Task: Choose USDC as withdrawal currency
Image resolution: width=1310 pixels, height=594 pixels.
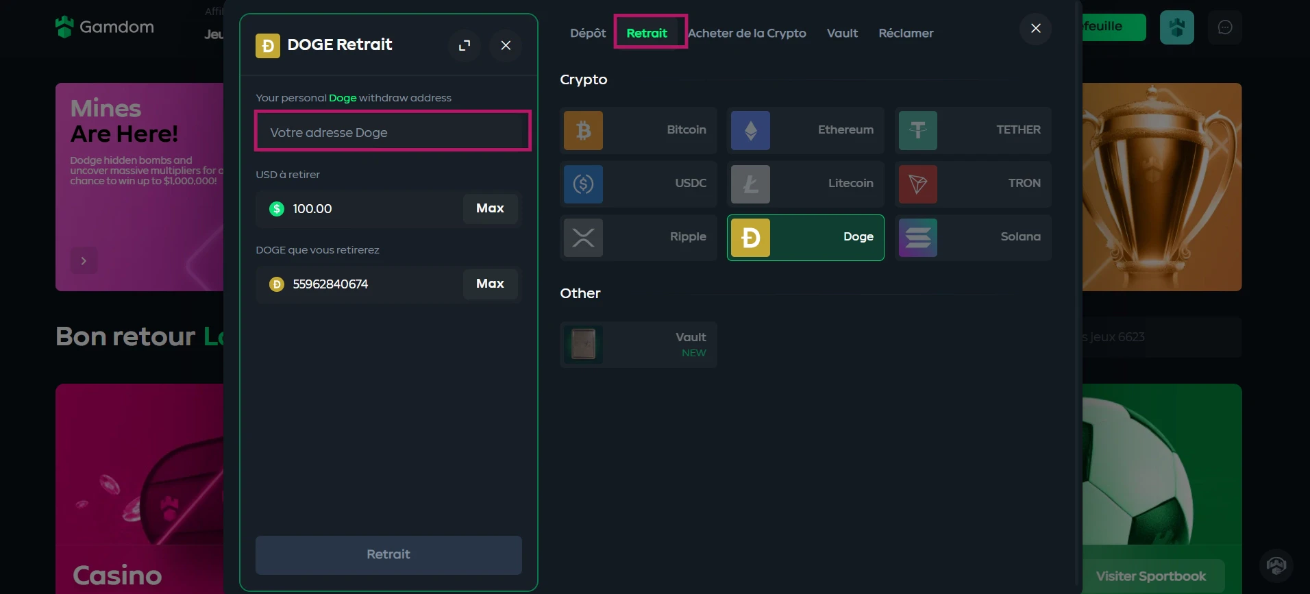Action: [x=638, y=184]
